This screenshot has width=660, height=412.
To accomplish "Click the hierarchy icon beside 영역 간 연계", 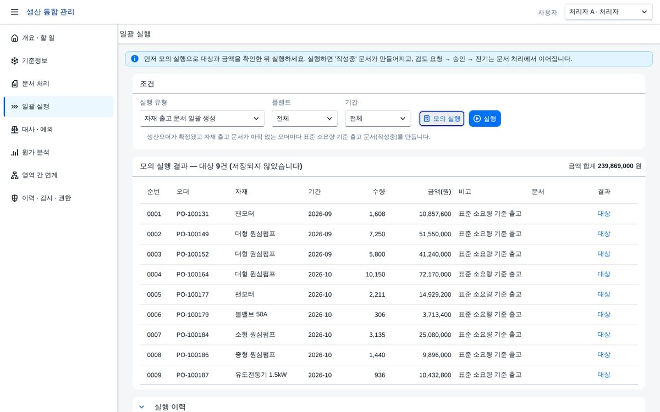I will pos(15,175).
